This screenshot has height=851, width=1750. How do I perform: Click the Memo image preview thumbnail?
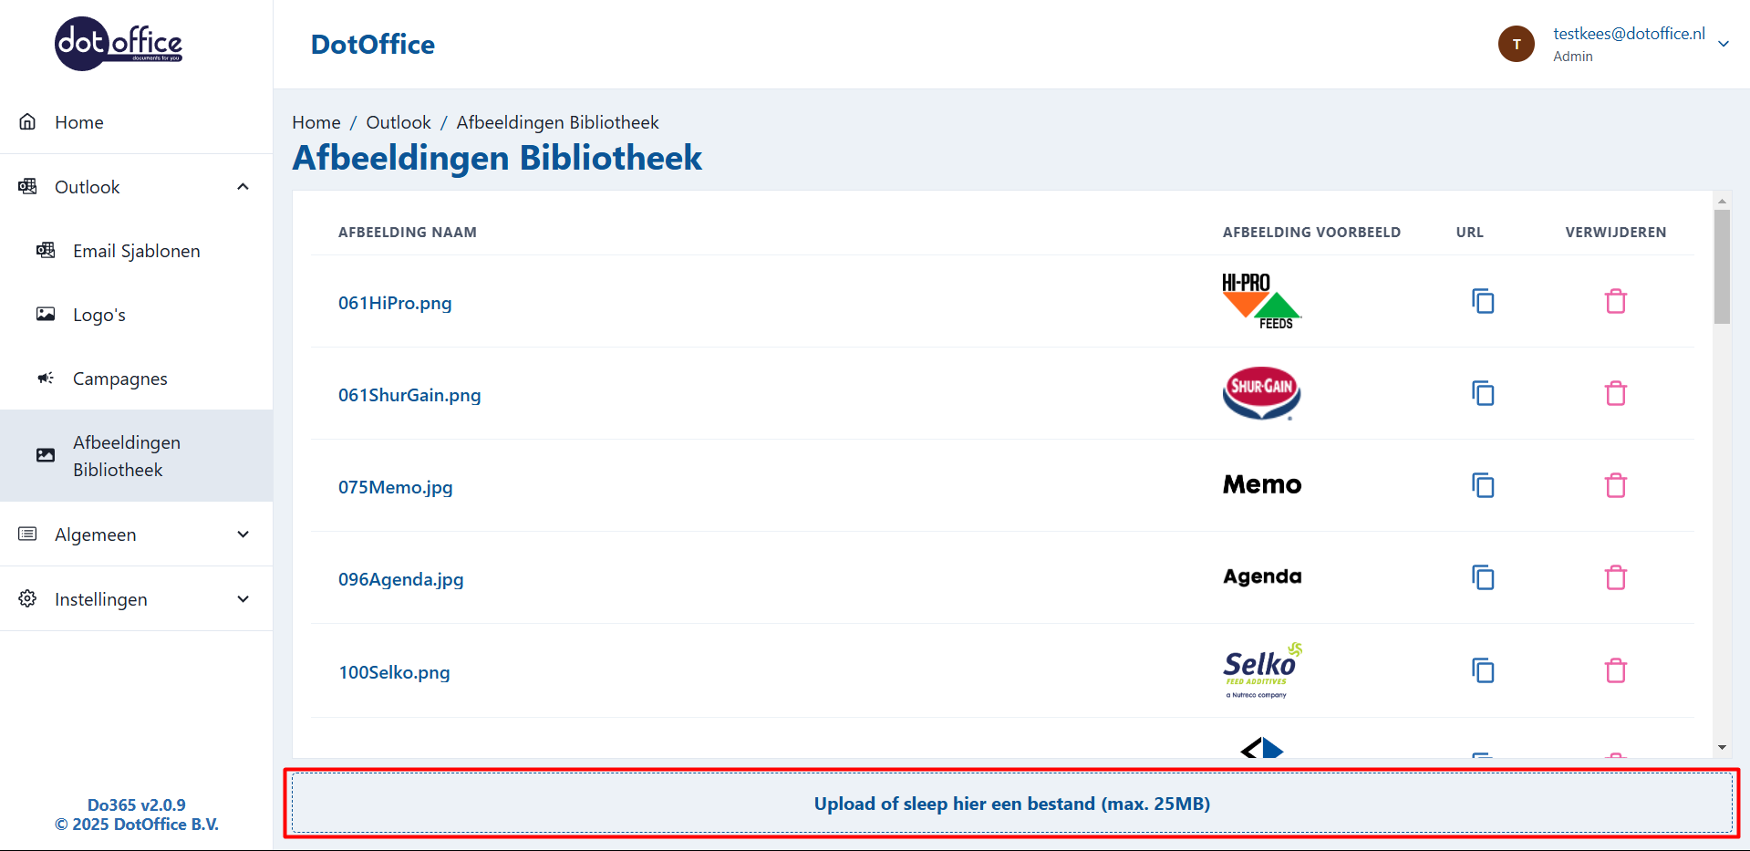pyautogui.click(x=1261, y=484)
